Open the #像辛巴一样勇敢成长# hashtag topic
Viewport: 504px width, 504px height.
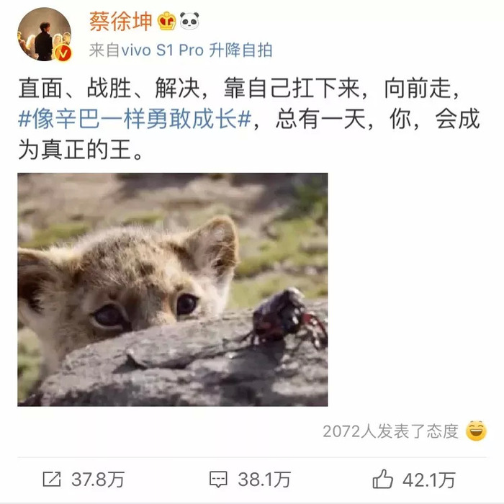[135, 119]
